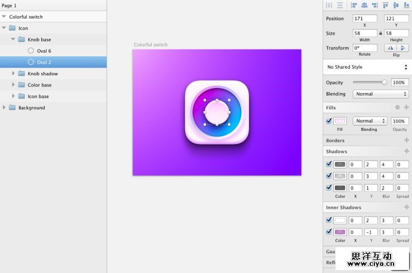
Task: Add a new border with plus icon
Action: (x=406, y=140)
